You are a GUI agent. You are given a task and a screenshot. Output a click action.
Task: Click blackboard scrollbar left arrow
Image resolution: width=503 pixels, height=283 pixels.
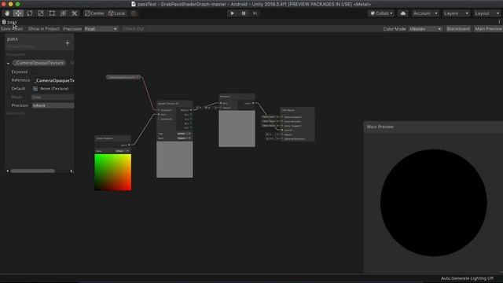coord(8,171)
